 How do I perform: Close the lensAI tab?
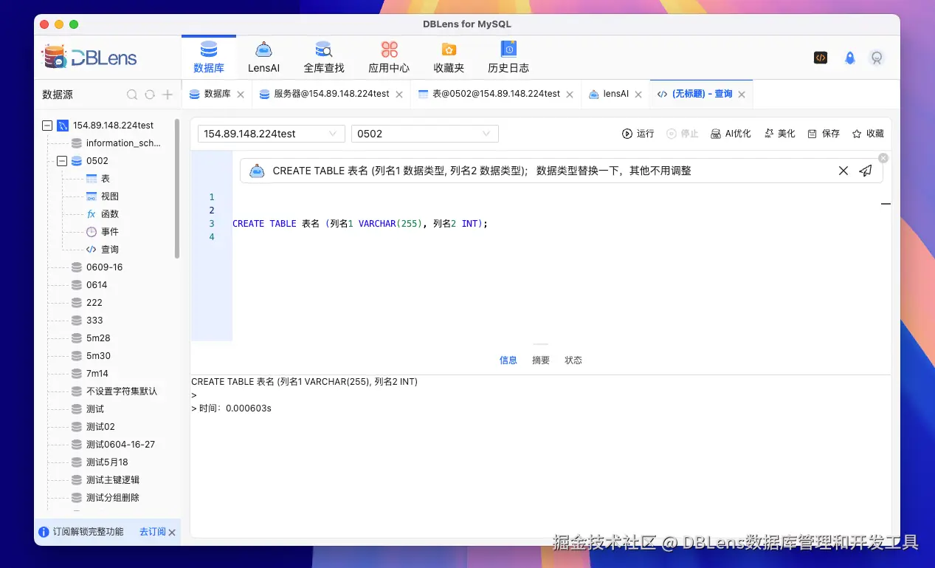click(x=638, y=95)
